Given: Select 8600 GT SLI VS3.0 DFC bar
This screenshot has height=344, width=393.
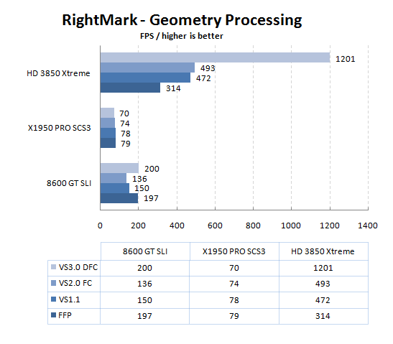Looking at the screenshot, I should tap(119, 168).
